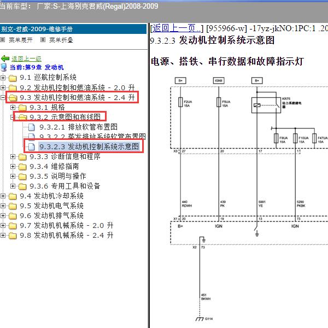This screenshot has width=328, height=328.
Task: Click the folder icon of 9.6 发动机排气系统
Action: pyautogui.click(x=13, y=216)
